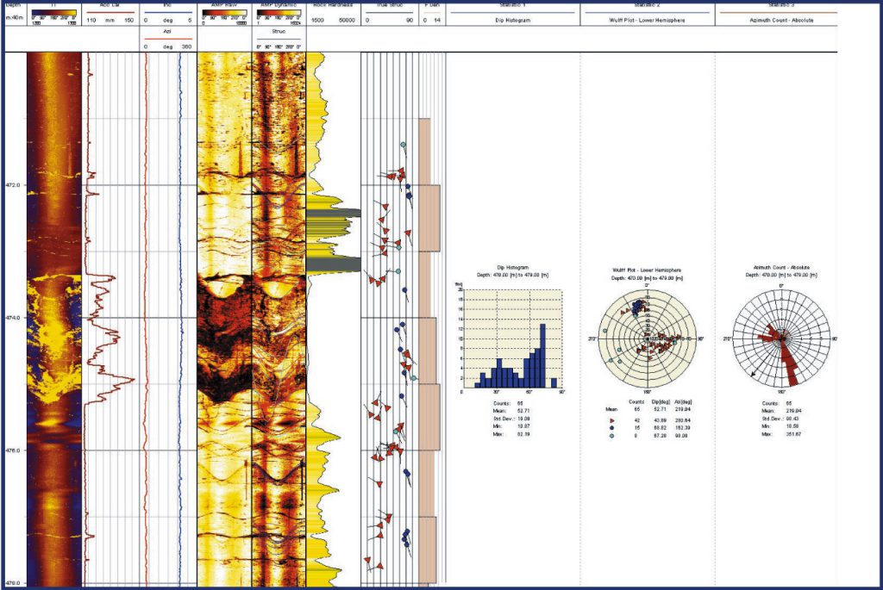Click the Wulff Plot chart title

pos(647,270)
